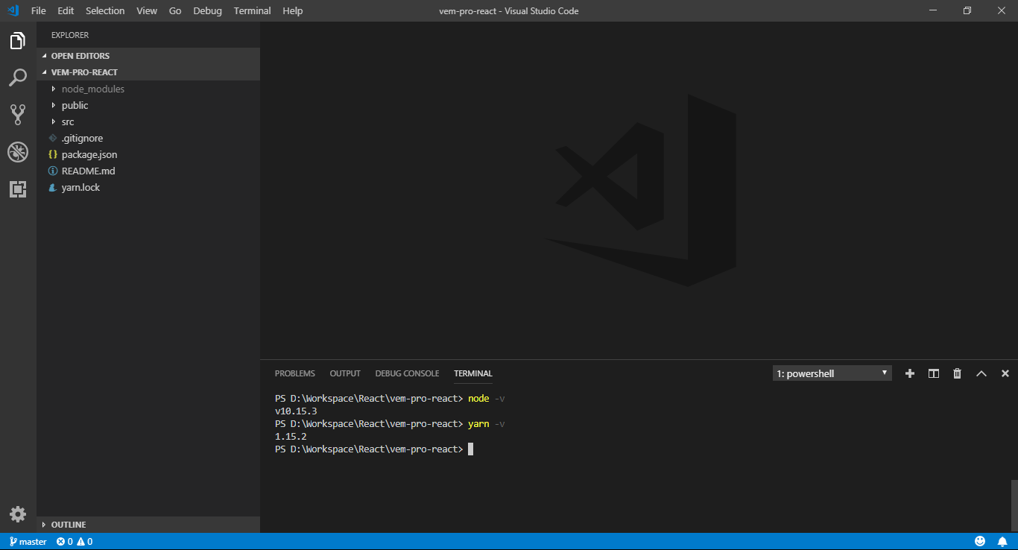Open the yarn.lock file
The image size is (1018, 550).
pos(148,187)
